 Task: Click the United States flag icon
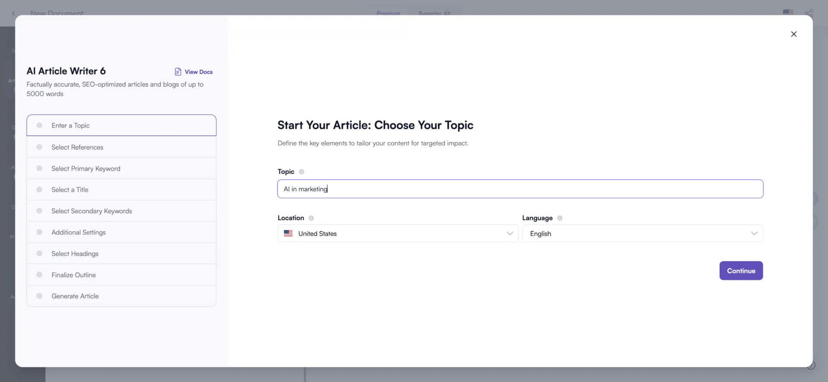(288, 233)
